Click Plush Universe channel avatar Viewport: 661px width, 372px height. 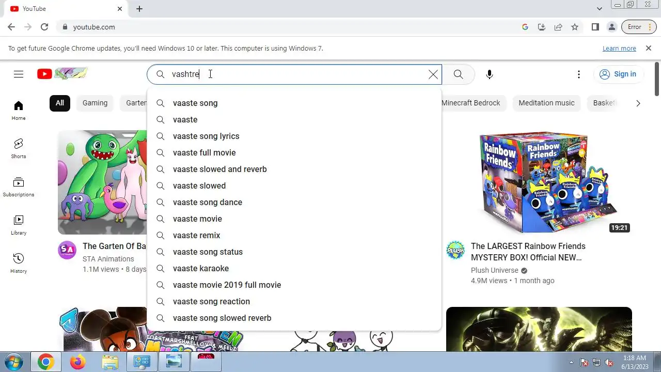(455, 250)
